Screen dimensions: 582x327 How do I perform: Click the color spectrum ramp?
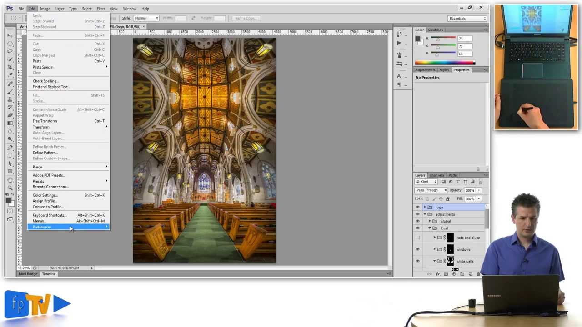[445, 63]
